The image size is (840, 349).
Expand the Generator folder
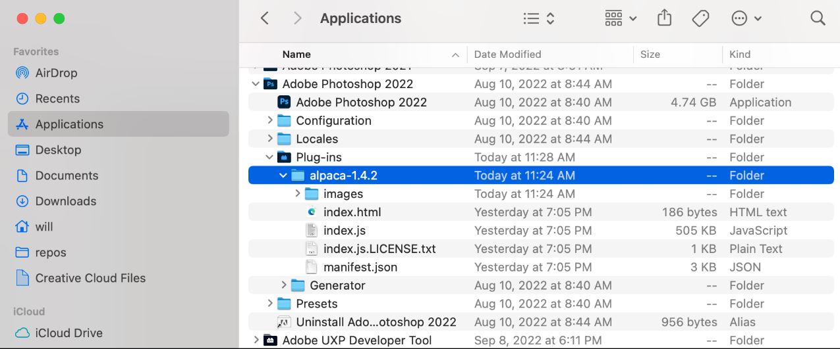(x=283, y=285)
